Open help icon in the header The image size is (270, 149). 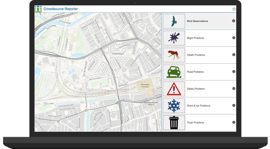[234, 9]
